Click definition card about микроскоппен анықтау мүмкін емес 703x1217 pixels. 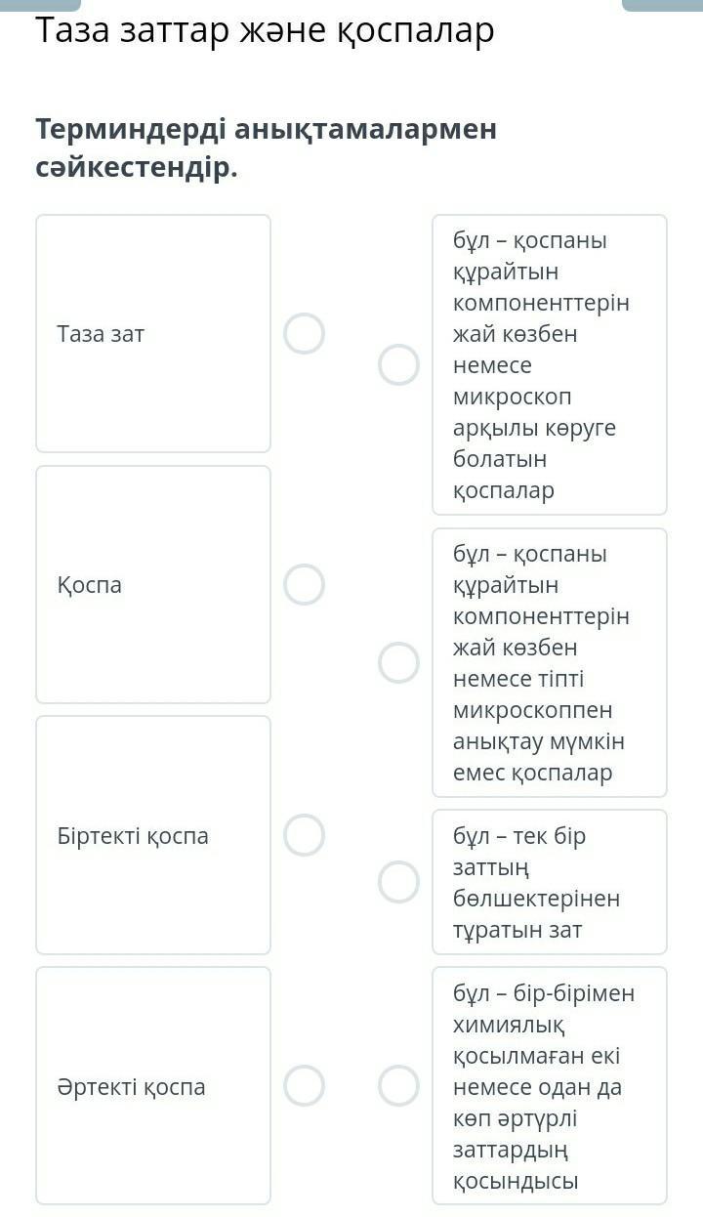(x=549, y=662)
